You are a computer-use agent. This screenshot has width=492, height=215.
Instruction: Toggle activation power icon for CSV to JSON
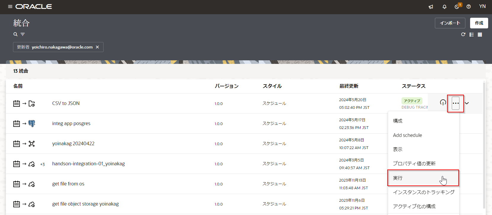click(x=443, y=103)
